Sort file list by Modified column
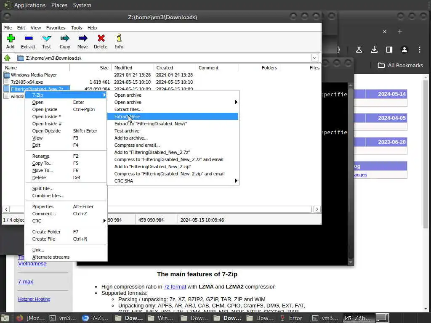Image resolution: width=431 pixels, height=323 pixels. (133, 68)
